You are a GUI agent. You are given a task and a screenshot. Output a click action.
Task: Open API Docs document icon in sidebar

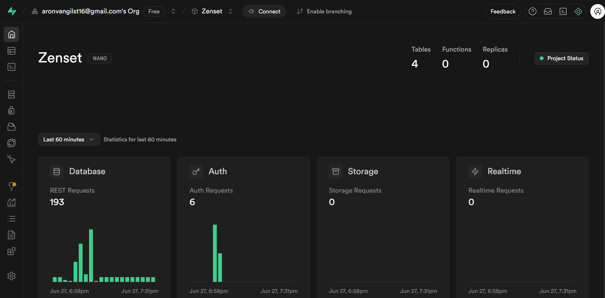(11, 235)
